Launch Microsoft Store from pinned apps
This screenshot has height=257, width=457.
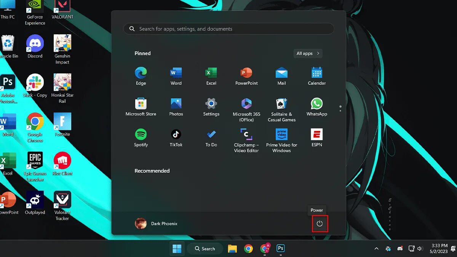click(141, 107)
